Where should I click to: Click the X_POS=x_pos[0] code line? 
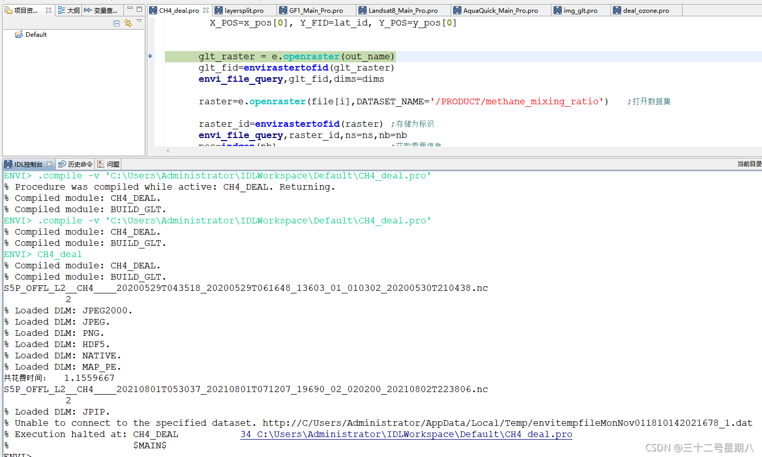point(333,22)
